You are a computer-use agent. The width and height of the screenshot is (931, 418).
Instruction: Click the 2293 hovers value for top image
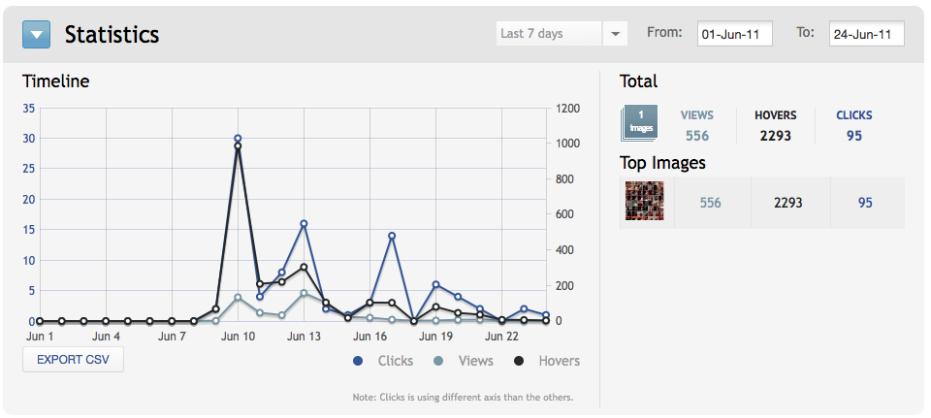pyautogui.click(x=789, y=203)
